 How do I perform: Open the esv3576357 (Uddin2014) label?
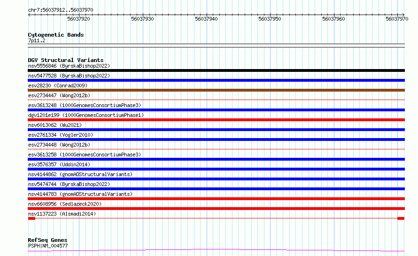click(59, 164)
